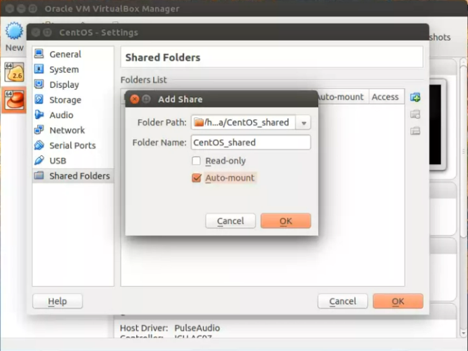Cancel the Add Share dialog

coord(231,221)
